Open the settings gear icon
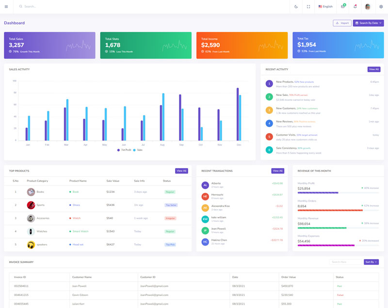 click(x=381, y=6)
